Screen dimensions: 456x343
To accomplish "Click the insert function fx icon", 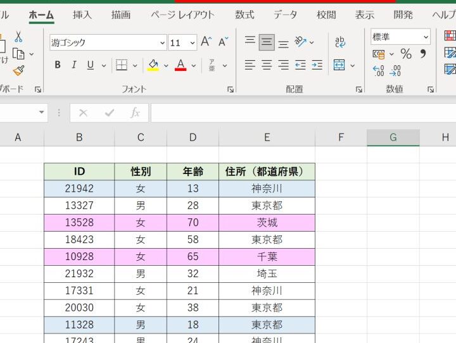I will point(135,113).
